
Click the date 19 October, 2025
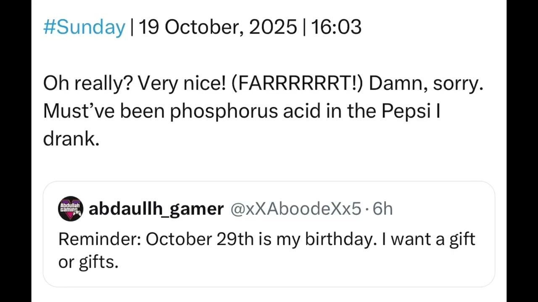[x=218, y=27]
